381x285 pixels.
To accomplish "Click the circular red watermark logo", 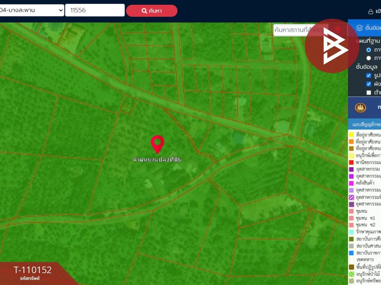I will pos(332,46).
